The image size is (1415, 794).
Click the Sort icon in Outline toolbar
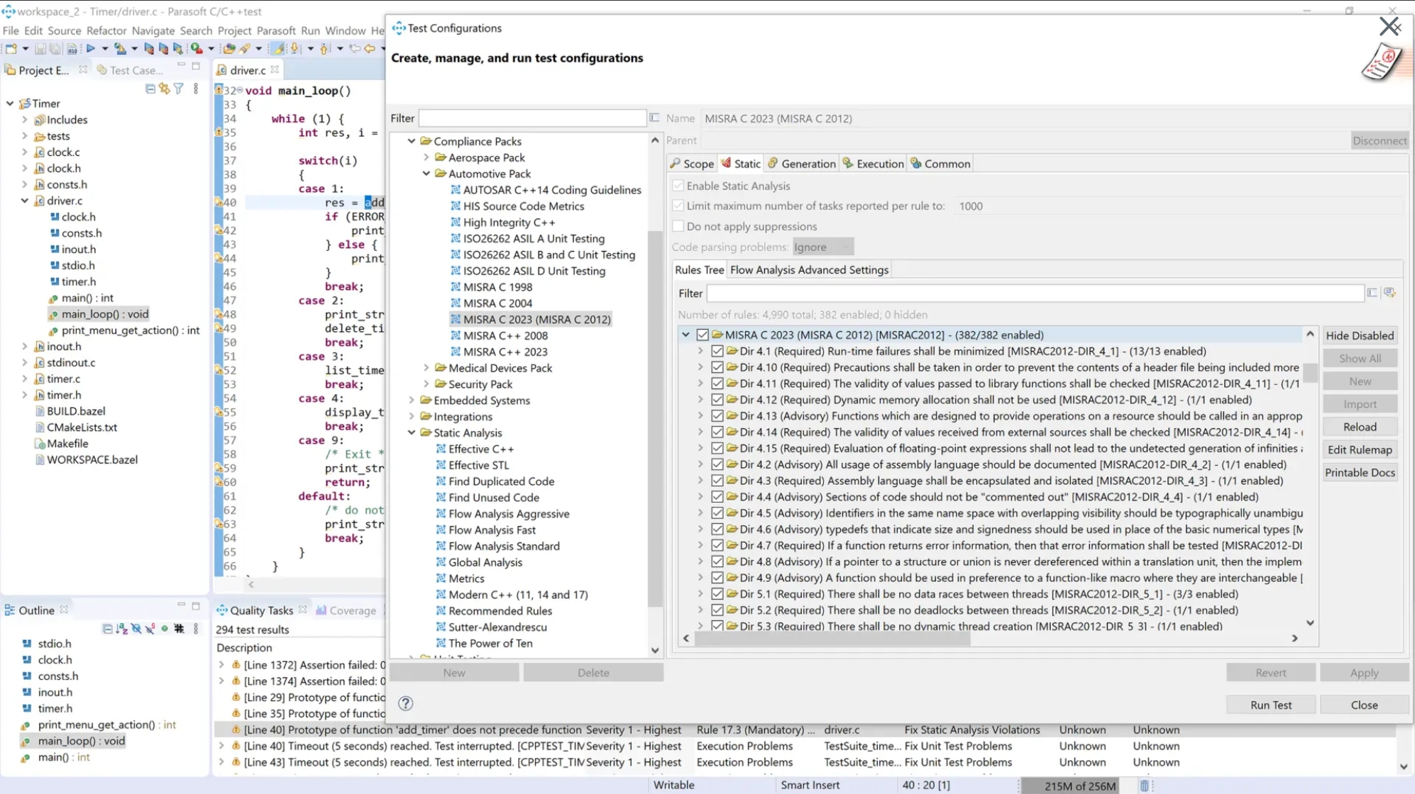click(x=122, y=629)
